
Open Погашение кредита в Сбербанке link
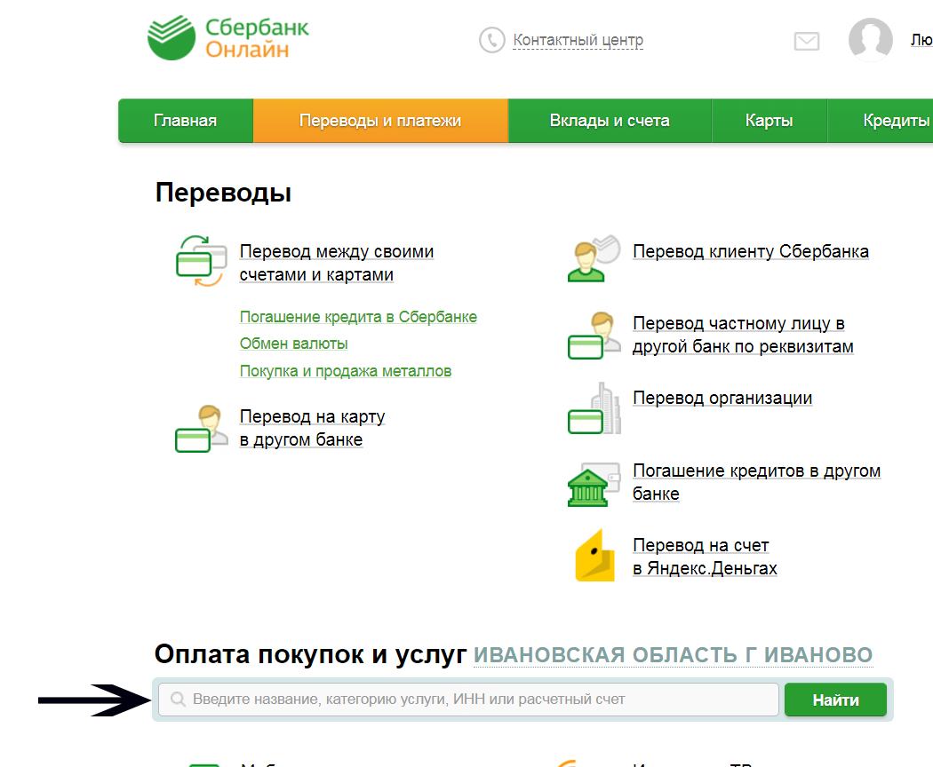[x=358, y=317]
